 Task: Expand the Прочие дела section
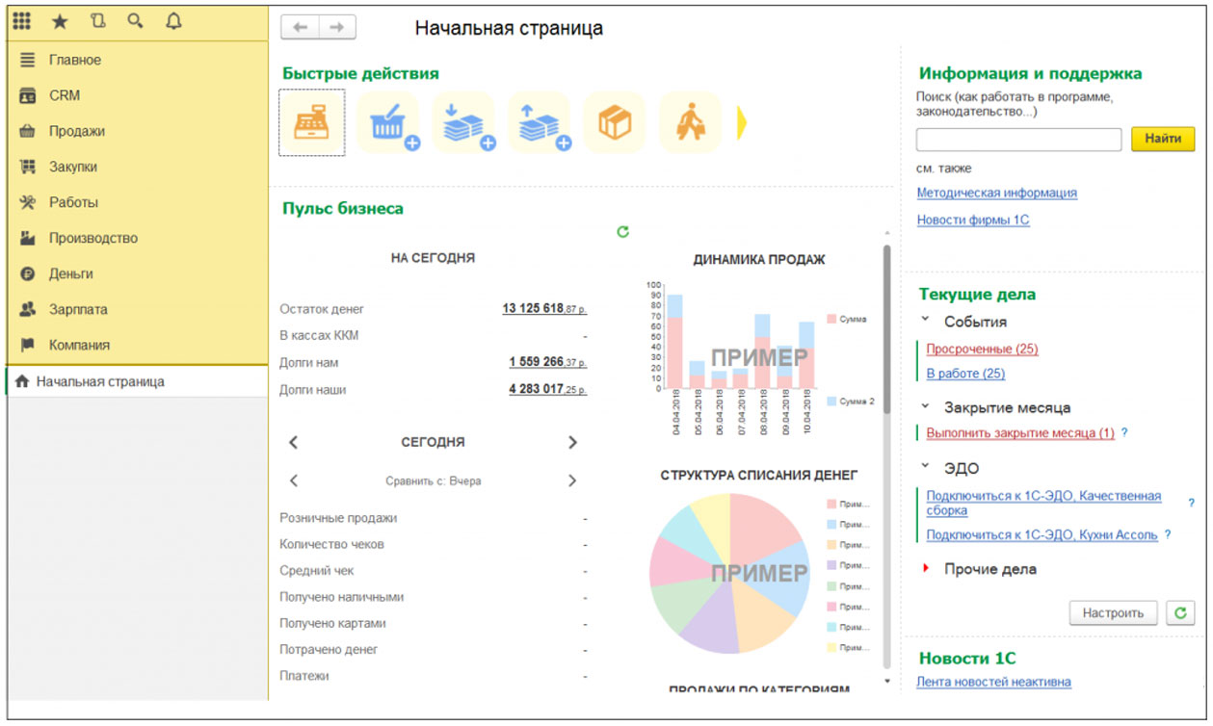926,568
